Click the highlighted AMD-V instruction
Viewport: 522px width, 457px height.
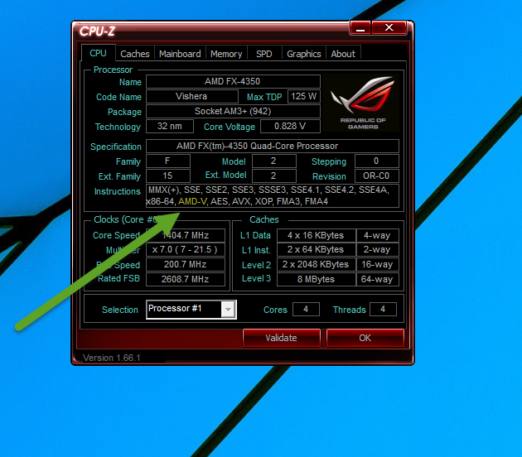coord(192,201)
